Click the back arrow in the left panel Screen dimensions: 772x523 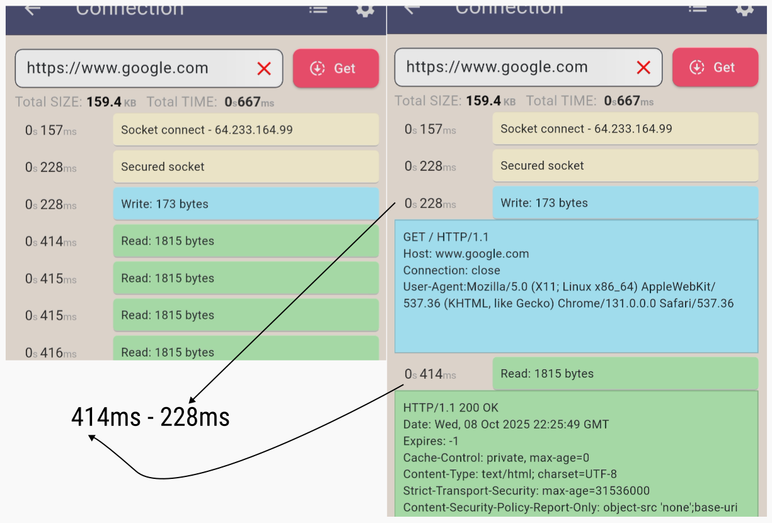tap(32, 9)
